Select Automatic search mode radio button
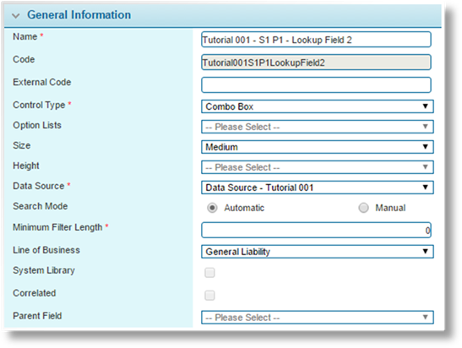The height and width of the screenshot is (348, 462). coord(212,208)
